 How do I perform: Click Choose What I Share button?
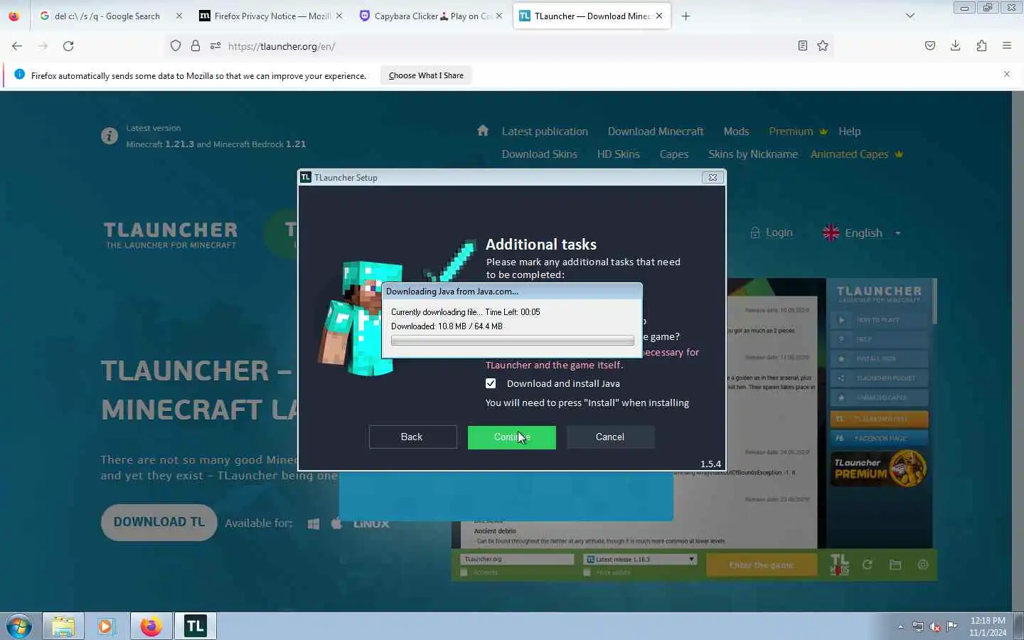click(426, 75)
